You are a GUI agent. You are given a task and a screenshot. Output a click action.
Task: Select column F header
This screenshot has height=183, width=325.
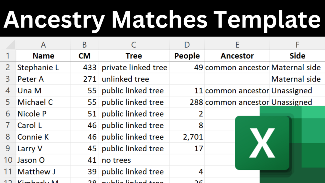click(297, 45)
